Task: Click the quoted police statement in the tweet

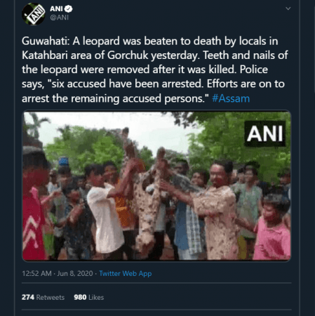Action: click(x=128, y=91)
